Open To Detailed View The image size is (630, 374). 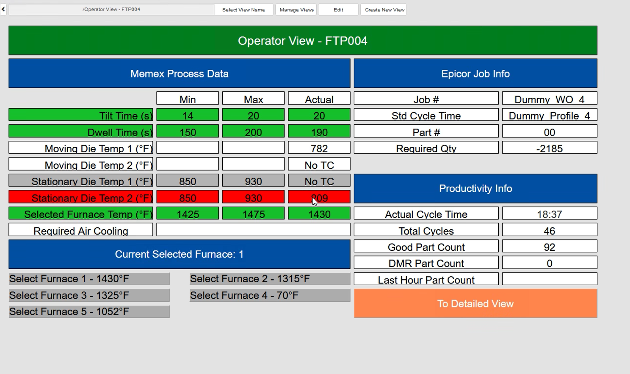(475, 303)
